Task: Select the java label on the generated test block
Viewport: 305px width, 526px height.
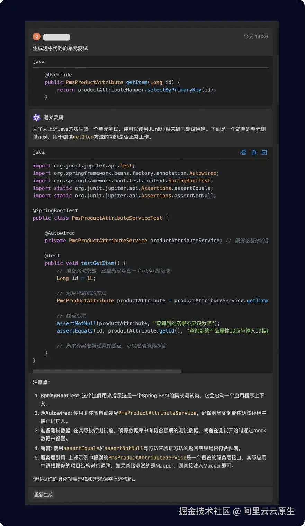Action: click(38, 152)
